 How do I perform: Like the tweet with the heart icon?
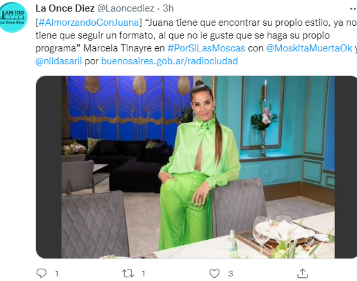[x=214, y=273]
